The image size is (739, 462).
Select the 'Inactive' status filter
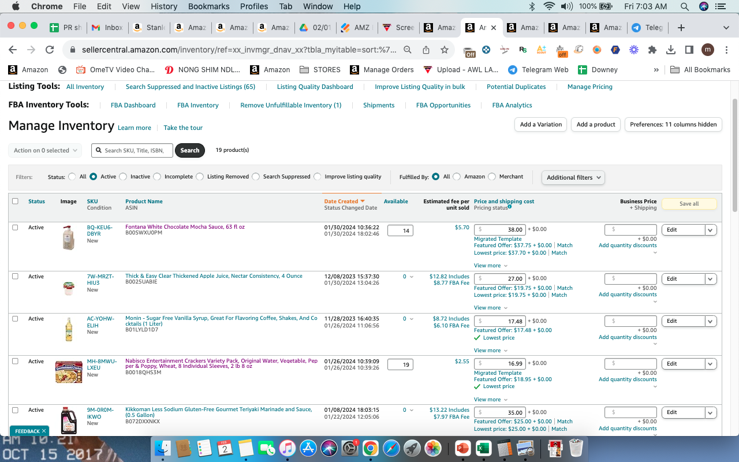point(123,177)
